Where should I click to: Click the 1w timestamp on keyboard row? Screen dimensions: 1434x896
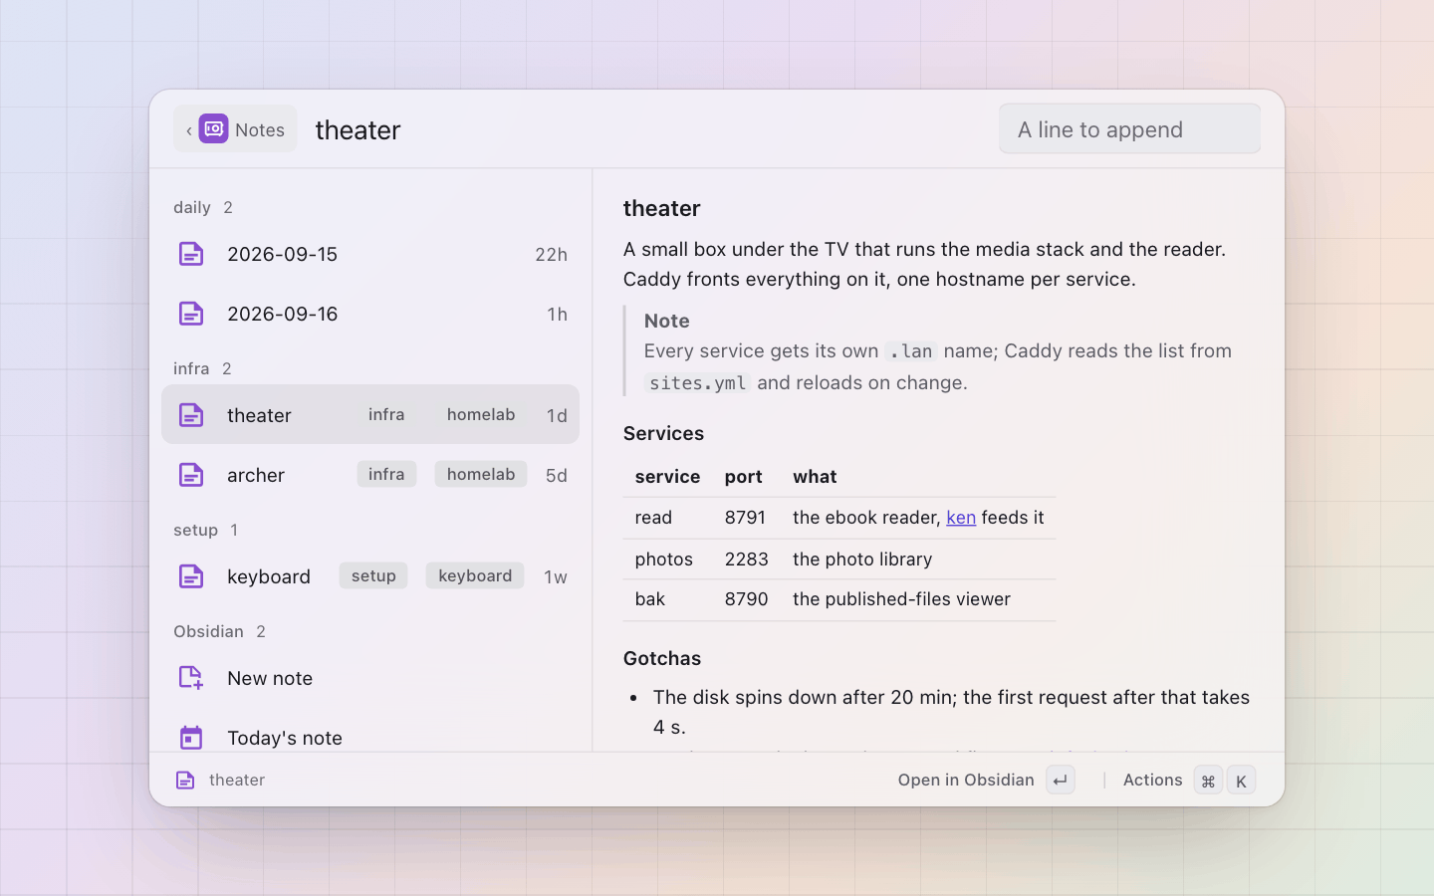pos(556,576)
